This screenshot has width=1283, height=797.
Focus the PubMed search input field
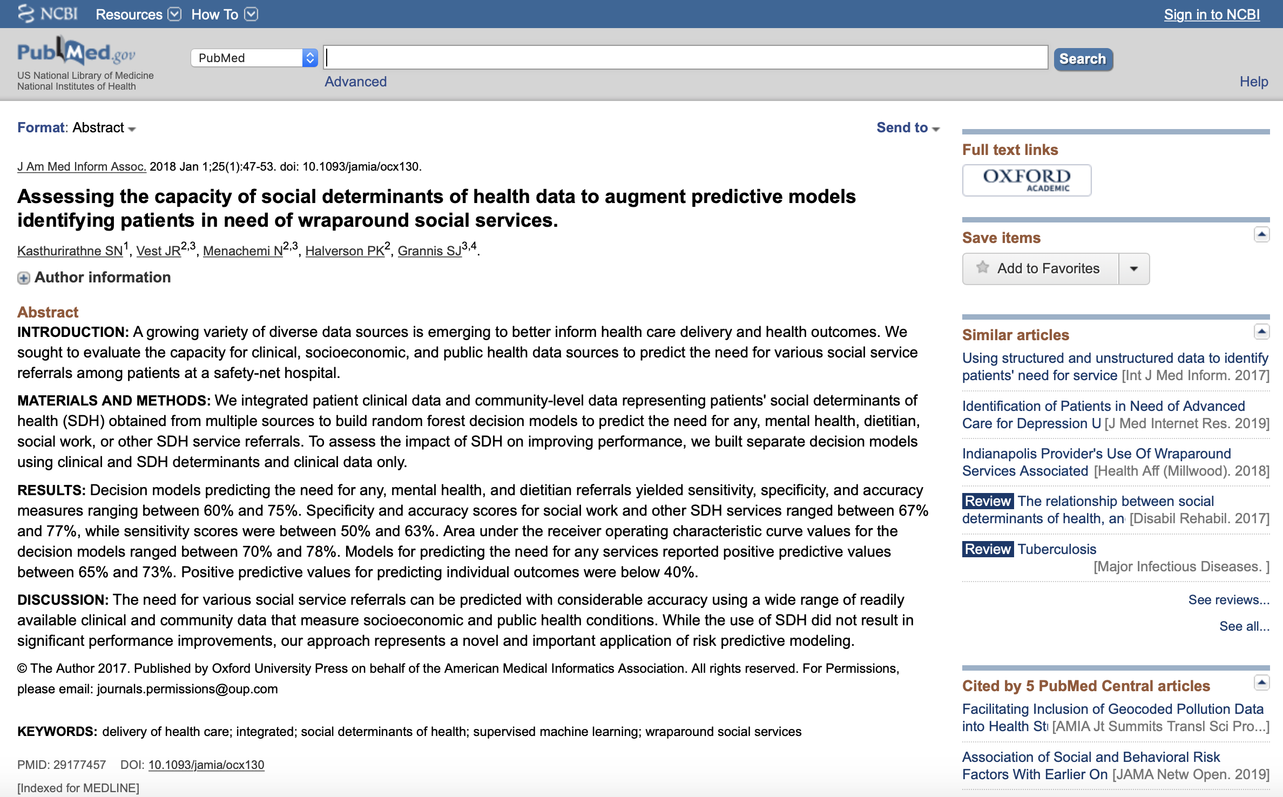(686, 57)
